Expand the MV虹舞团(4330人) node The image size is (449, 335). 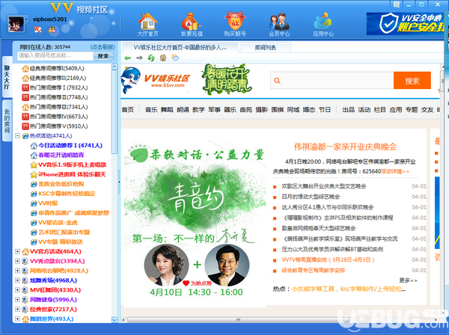point(17,290)
